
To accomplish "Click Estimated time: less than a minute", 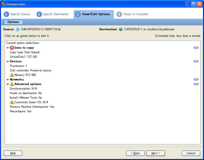I will click(178, 36).
